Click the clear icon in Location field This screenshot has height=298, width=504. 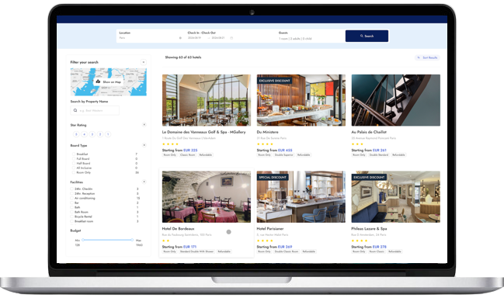180,38
